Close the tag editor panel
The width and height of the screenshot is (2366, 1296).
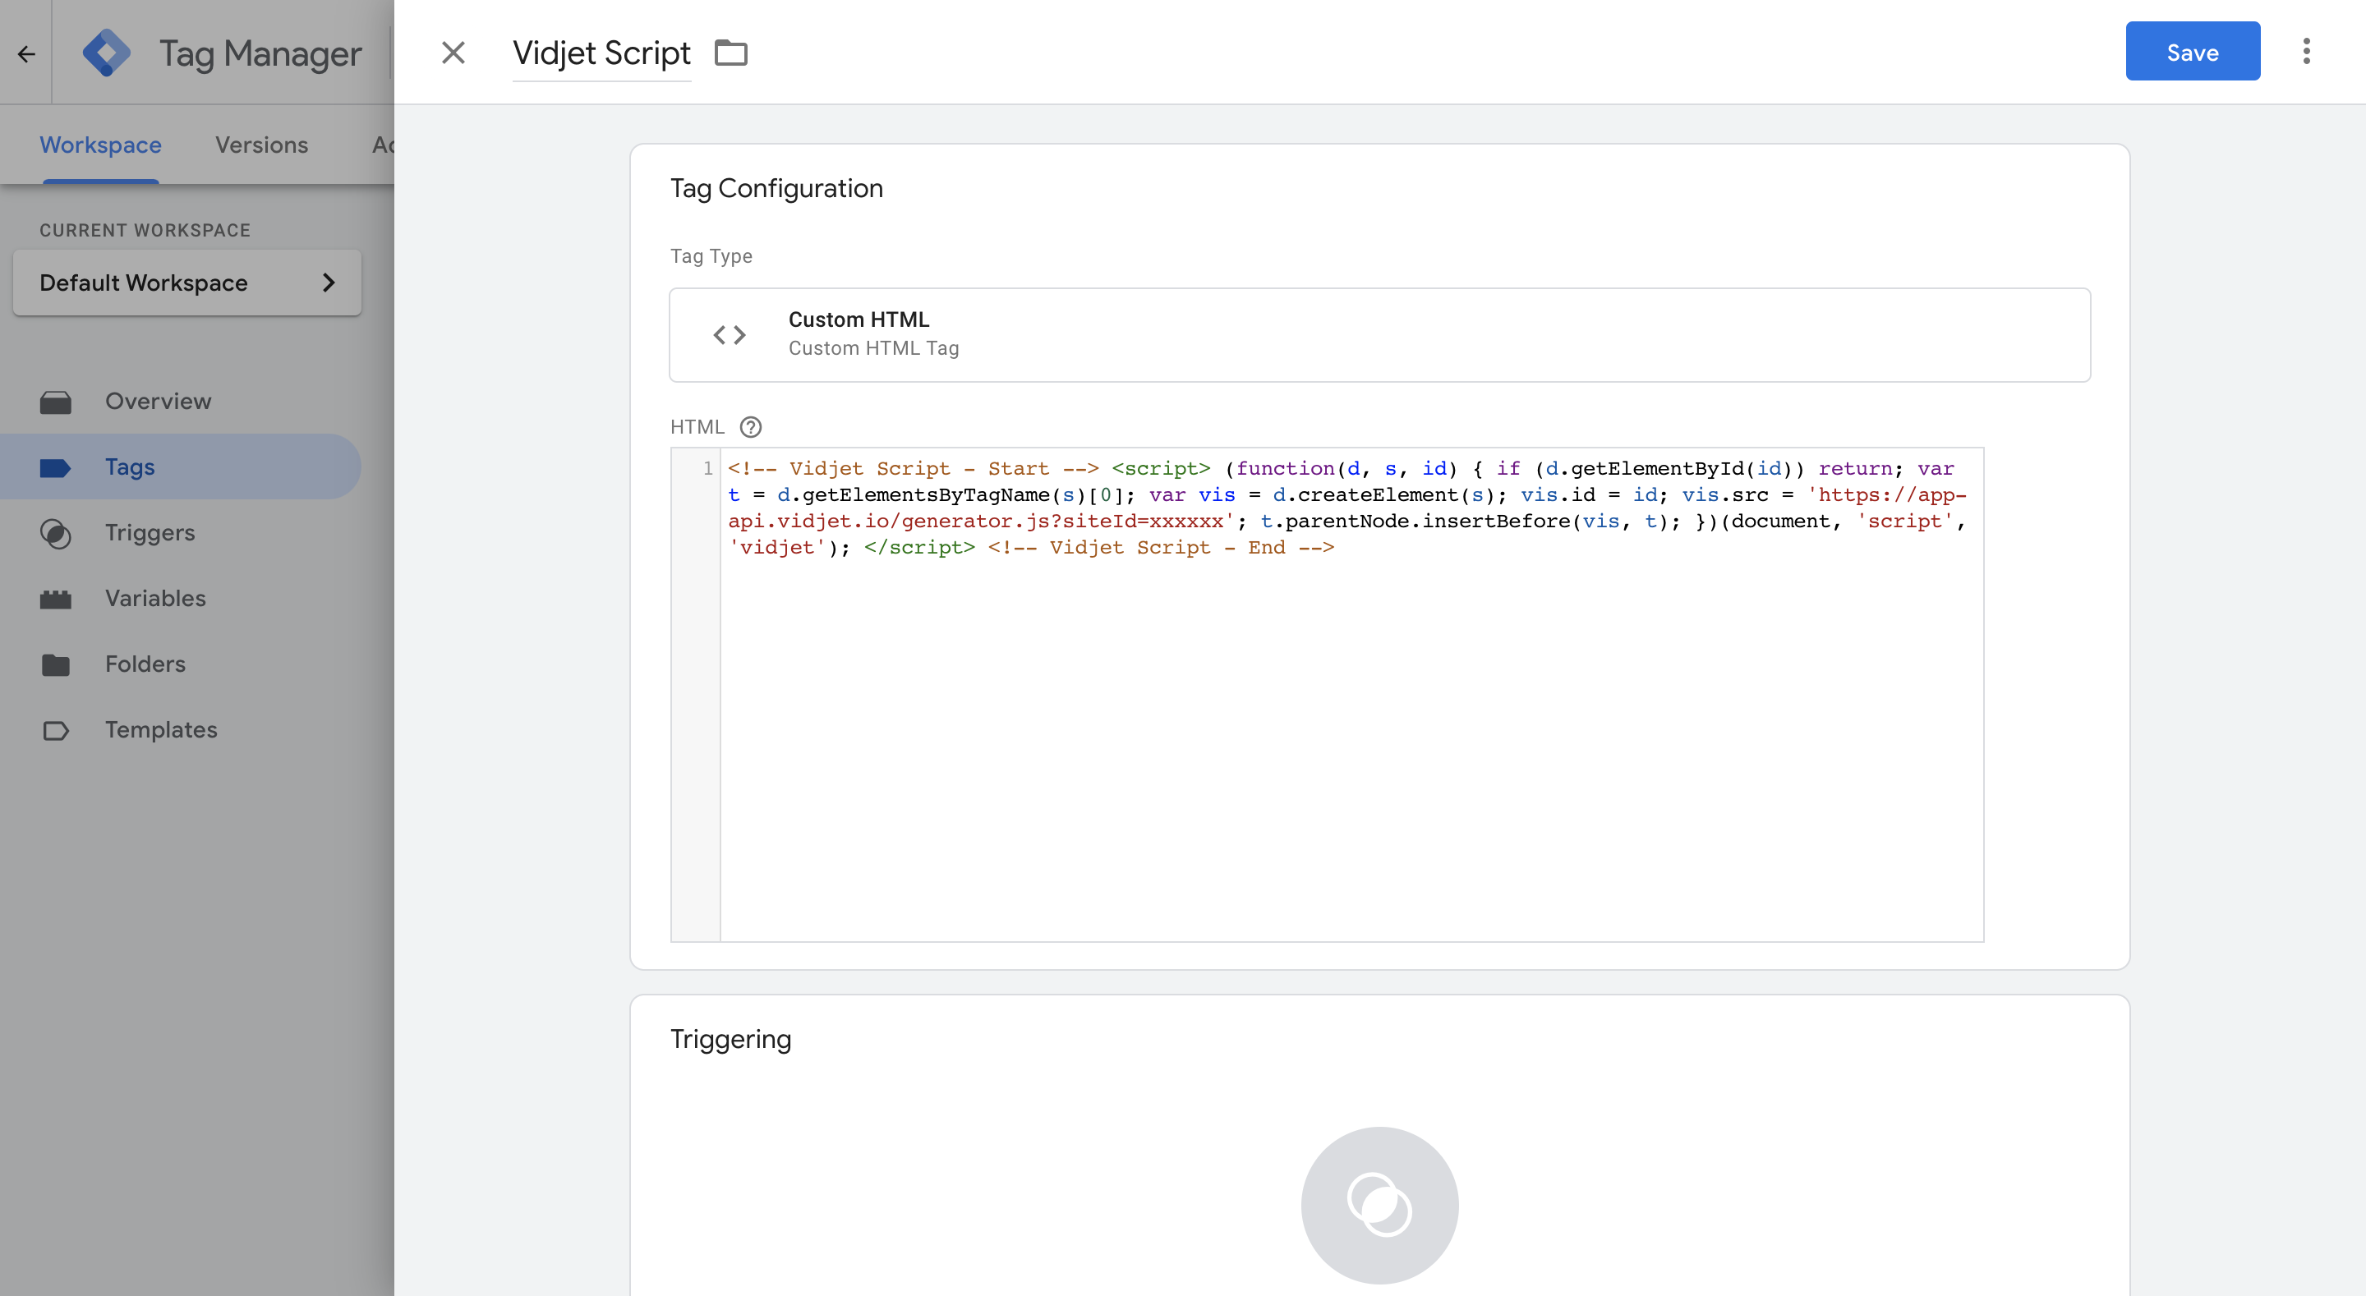point(453,53)
